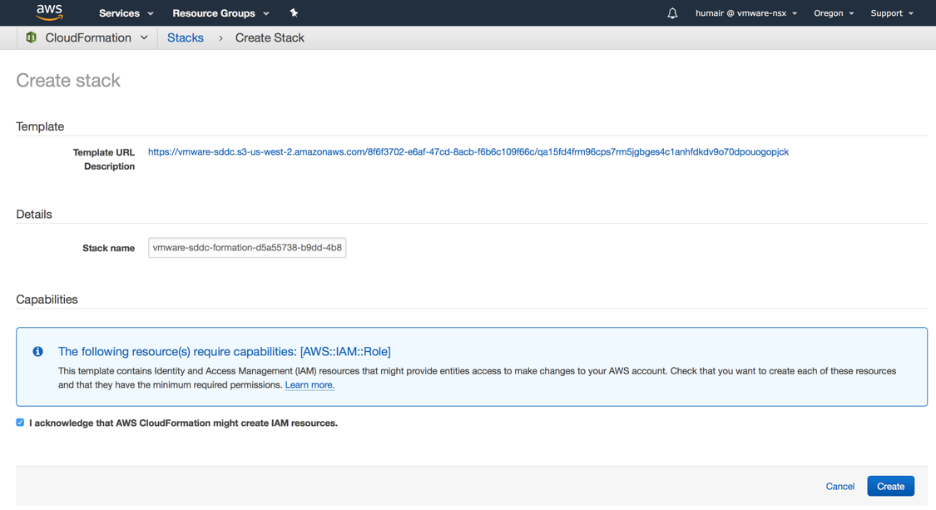Click the CloudFormation service cube icon
Screen dimensions: 936x510
tap(31, 37)
